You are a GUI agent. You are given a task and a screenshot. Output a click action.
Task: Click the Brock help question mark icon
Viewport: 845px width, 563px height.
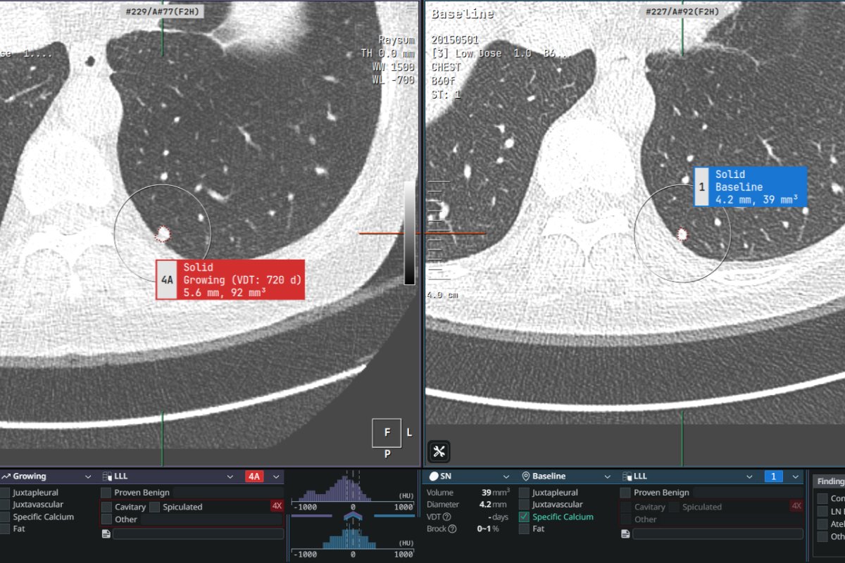(x=452, y=529)
